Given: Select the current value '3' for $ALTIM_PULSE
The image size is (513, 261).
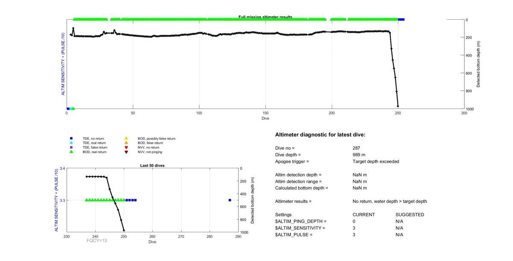Looking at the screenshot, I should coord(354,235).
